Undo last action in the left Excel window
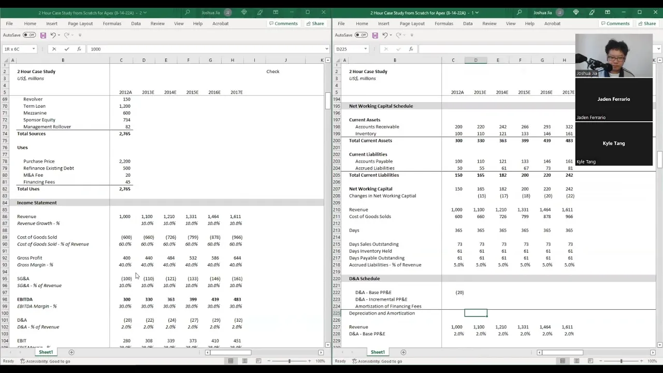Viewport: 663px width, 373px height. pyautogui.click(x=52, y=35)
